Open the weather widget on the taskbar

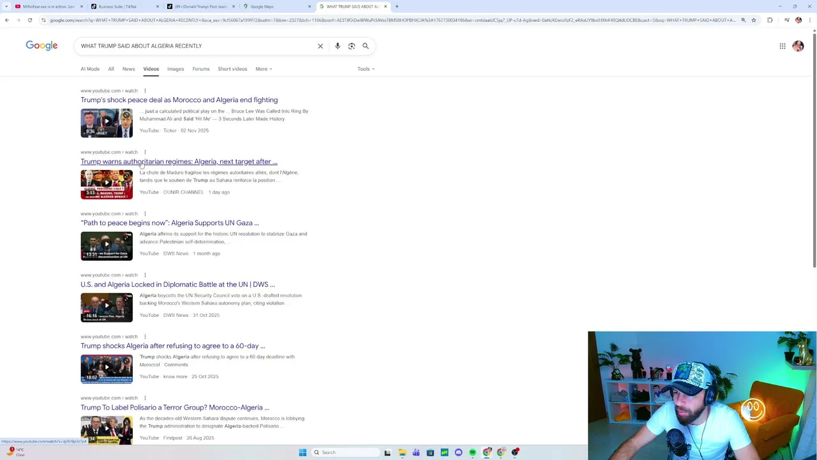point(15,452)
